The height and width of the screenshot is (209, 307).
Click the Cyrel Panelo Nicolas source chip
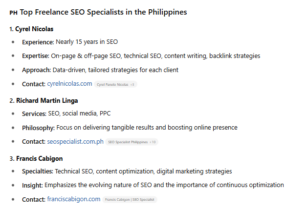pos(116,84)
